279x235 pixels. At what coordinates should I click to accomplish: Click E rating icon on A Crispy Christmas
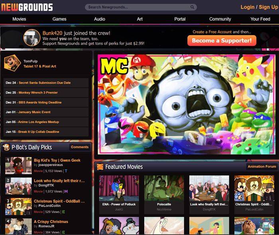point(63,232)
